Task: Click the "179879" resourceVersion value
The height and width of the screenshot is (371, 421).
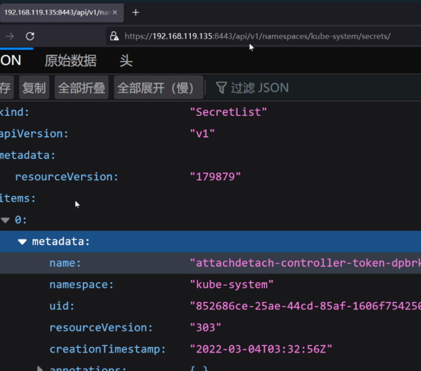Action: tap(215, 177)
